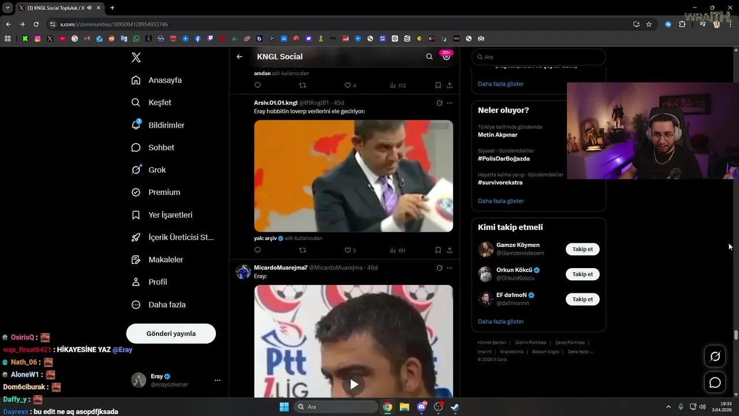Open Keşfet in the sidebar
The width and height of the screenshot is (739, 416).
[151, 102]
